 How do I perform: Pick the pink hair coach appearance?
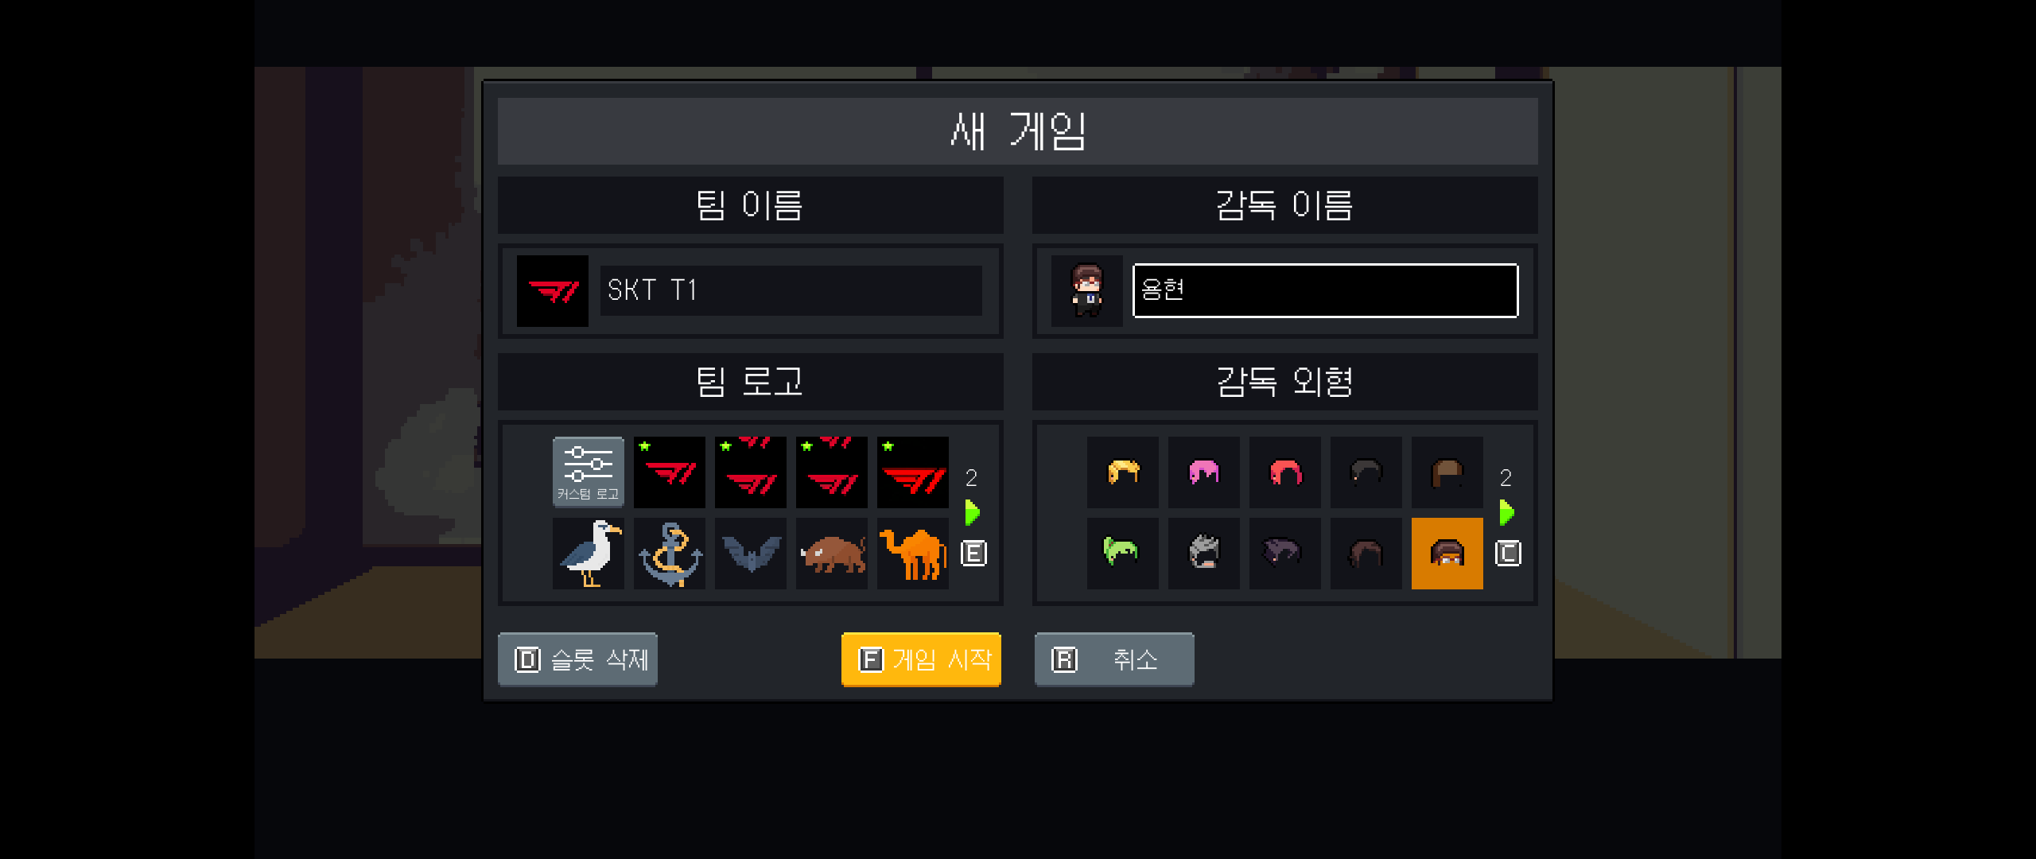click(x=1203, y=472)
